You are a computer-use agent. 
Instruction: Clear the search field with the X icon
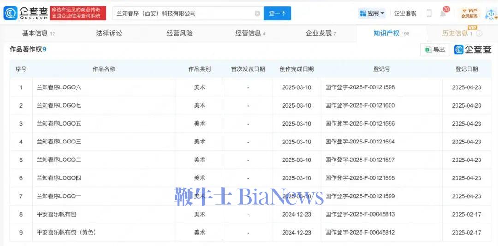coord(257,13)
